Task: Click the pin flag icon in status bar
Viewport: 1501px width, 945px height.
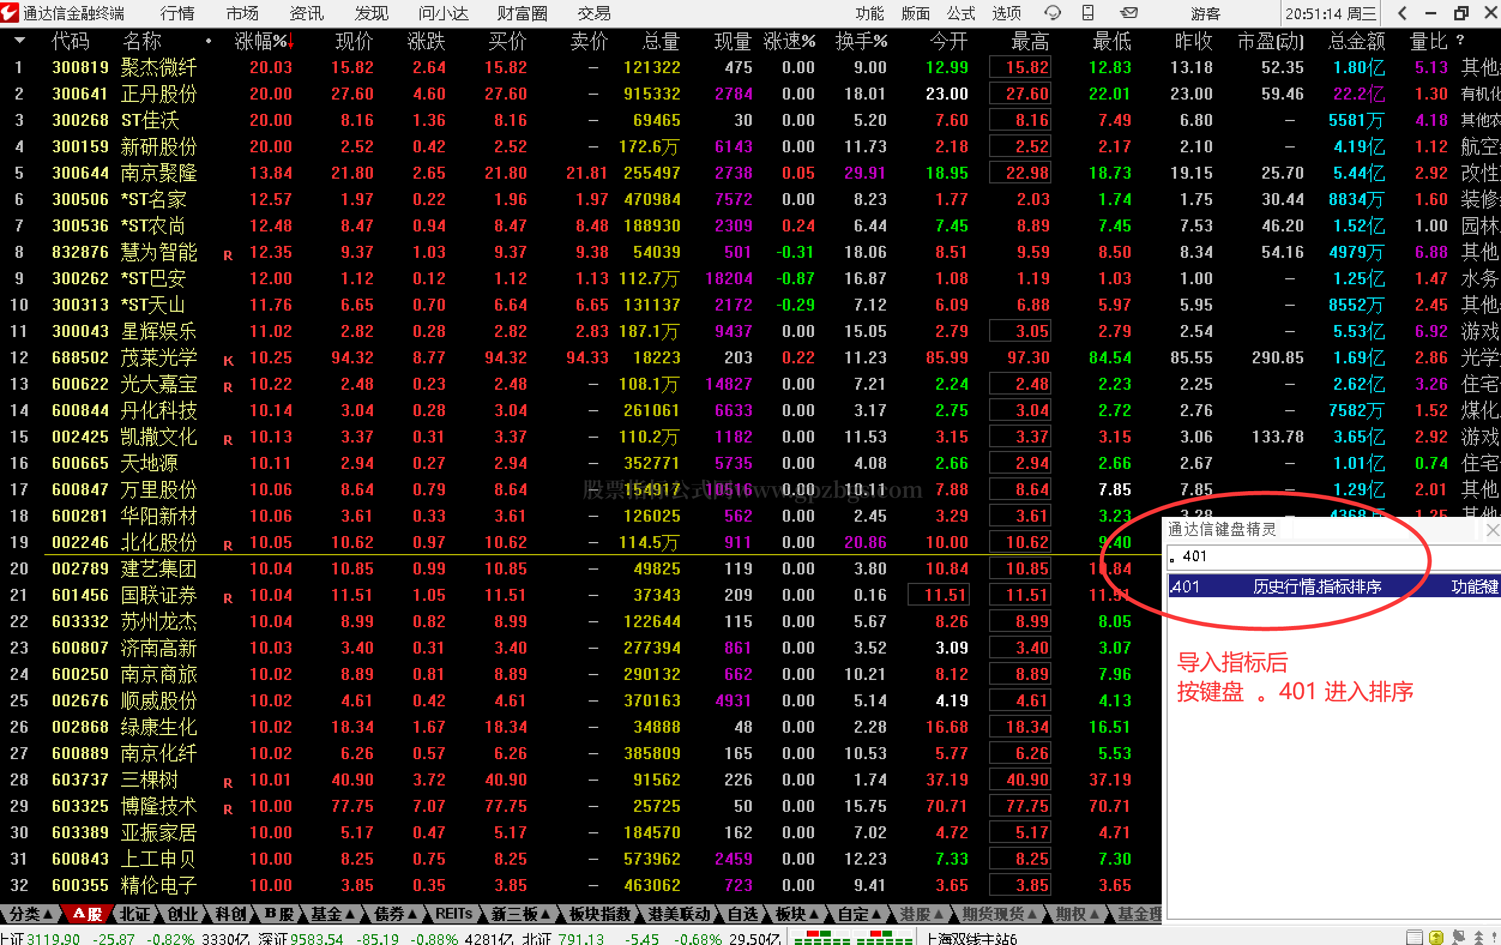Action: pos(1458,937)
